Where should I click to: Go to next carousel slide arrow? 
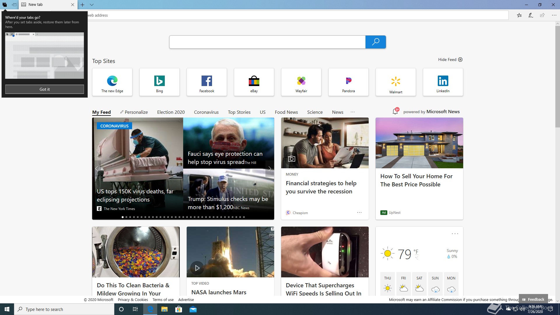coord(270,168)
